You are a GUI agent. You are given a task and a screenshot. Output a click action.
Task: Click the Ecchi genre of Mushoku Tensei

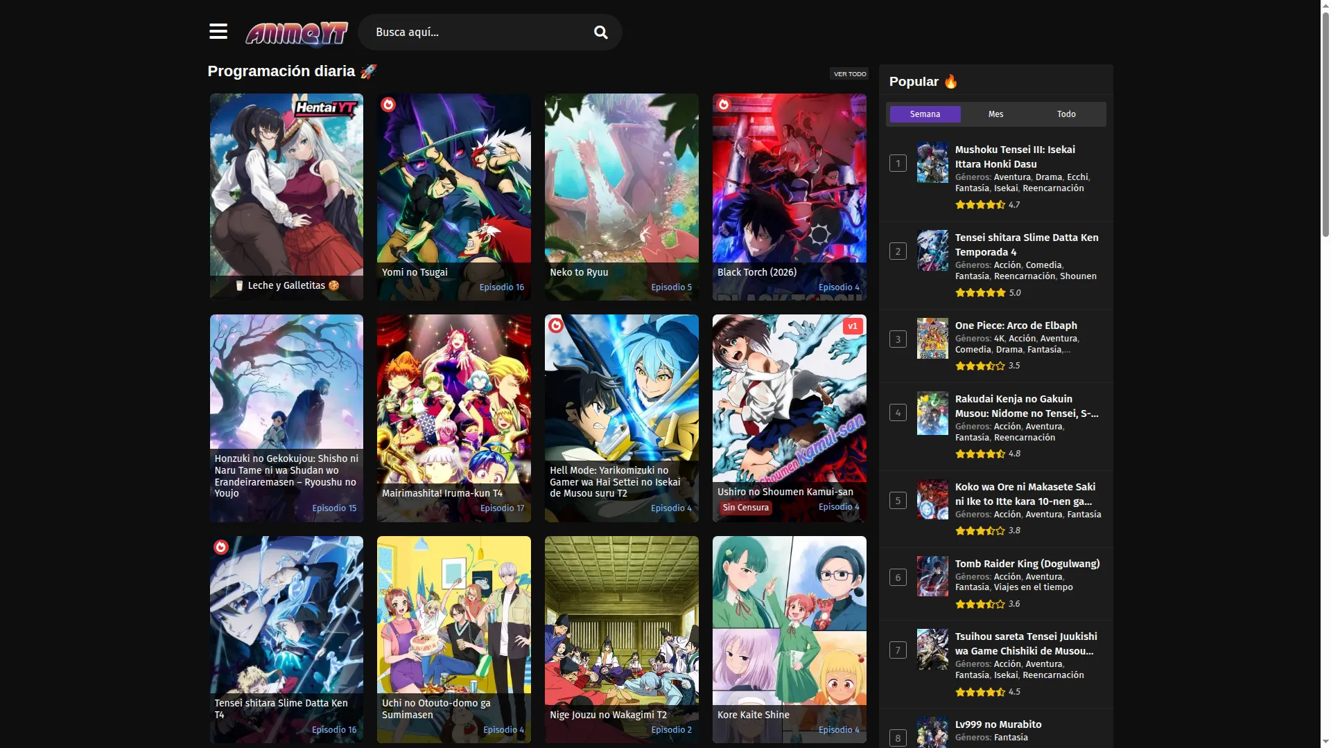click(x=1077, y=177)
